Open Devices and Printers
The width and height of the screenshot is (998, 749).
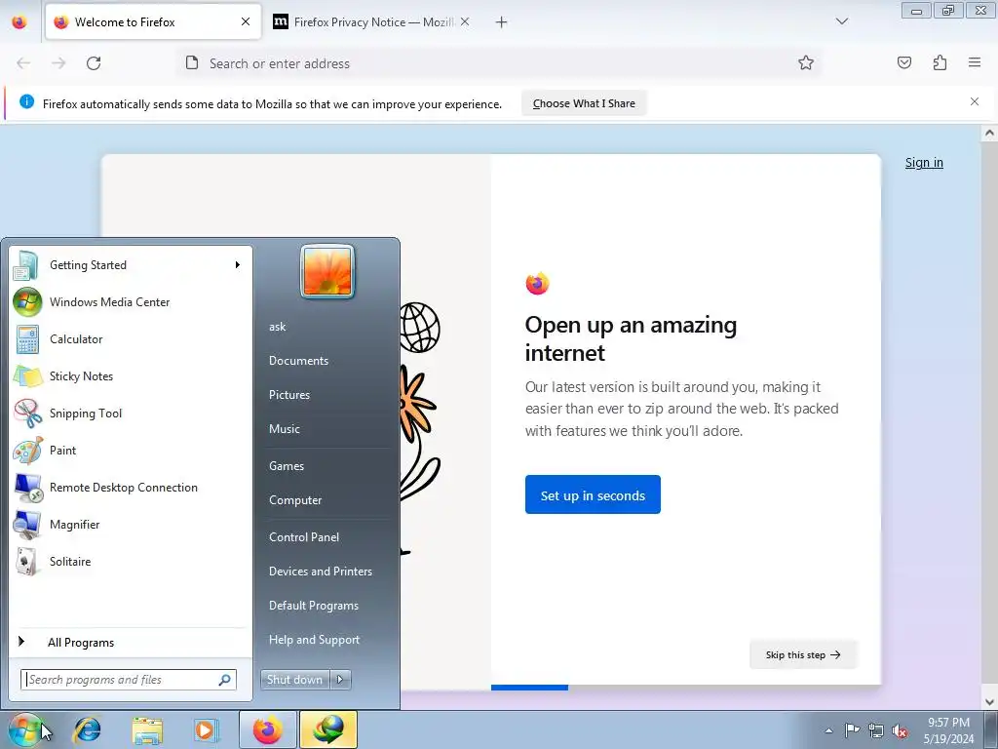[x=321, y=572]
